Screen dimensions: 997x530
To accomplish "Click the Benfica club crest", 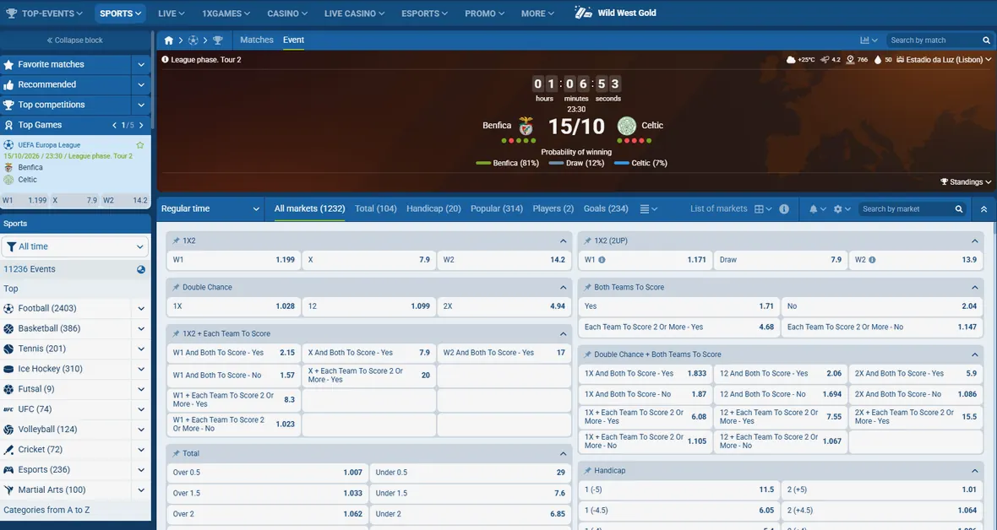I will [x=526, y=126].
